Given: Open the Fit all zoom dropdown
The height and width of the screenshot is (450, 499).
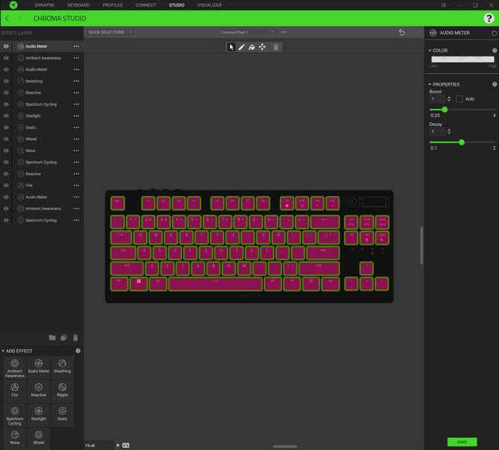Looking at the screenshot, I should point(98,446).
